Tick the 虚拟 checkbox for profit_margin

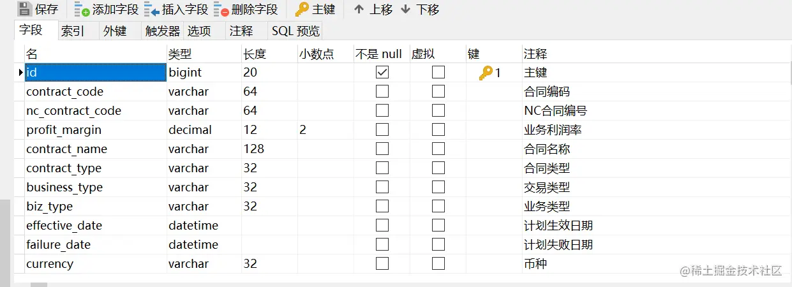pyautogui.click(x=438, y=130)
